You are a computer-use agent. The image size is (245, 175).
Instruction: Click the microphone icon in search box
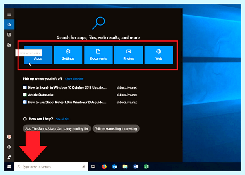pos(84,167)
